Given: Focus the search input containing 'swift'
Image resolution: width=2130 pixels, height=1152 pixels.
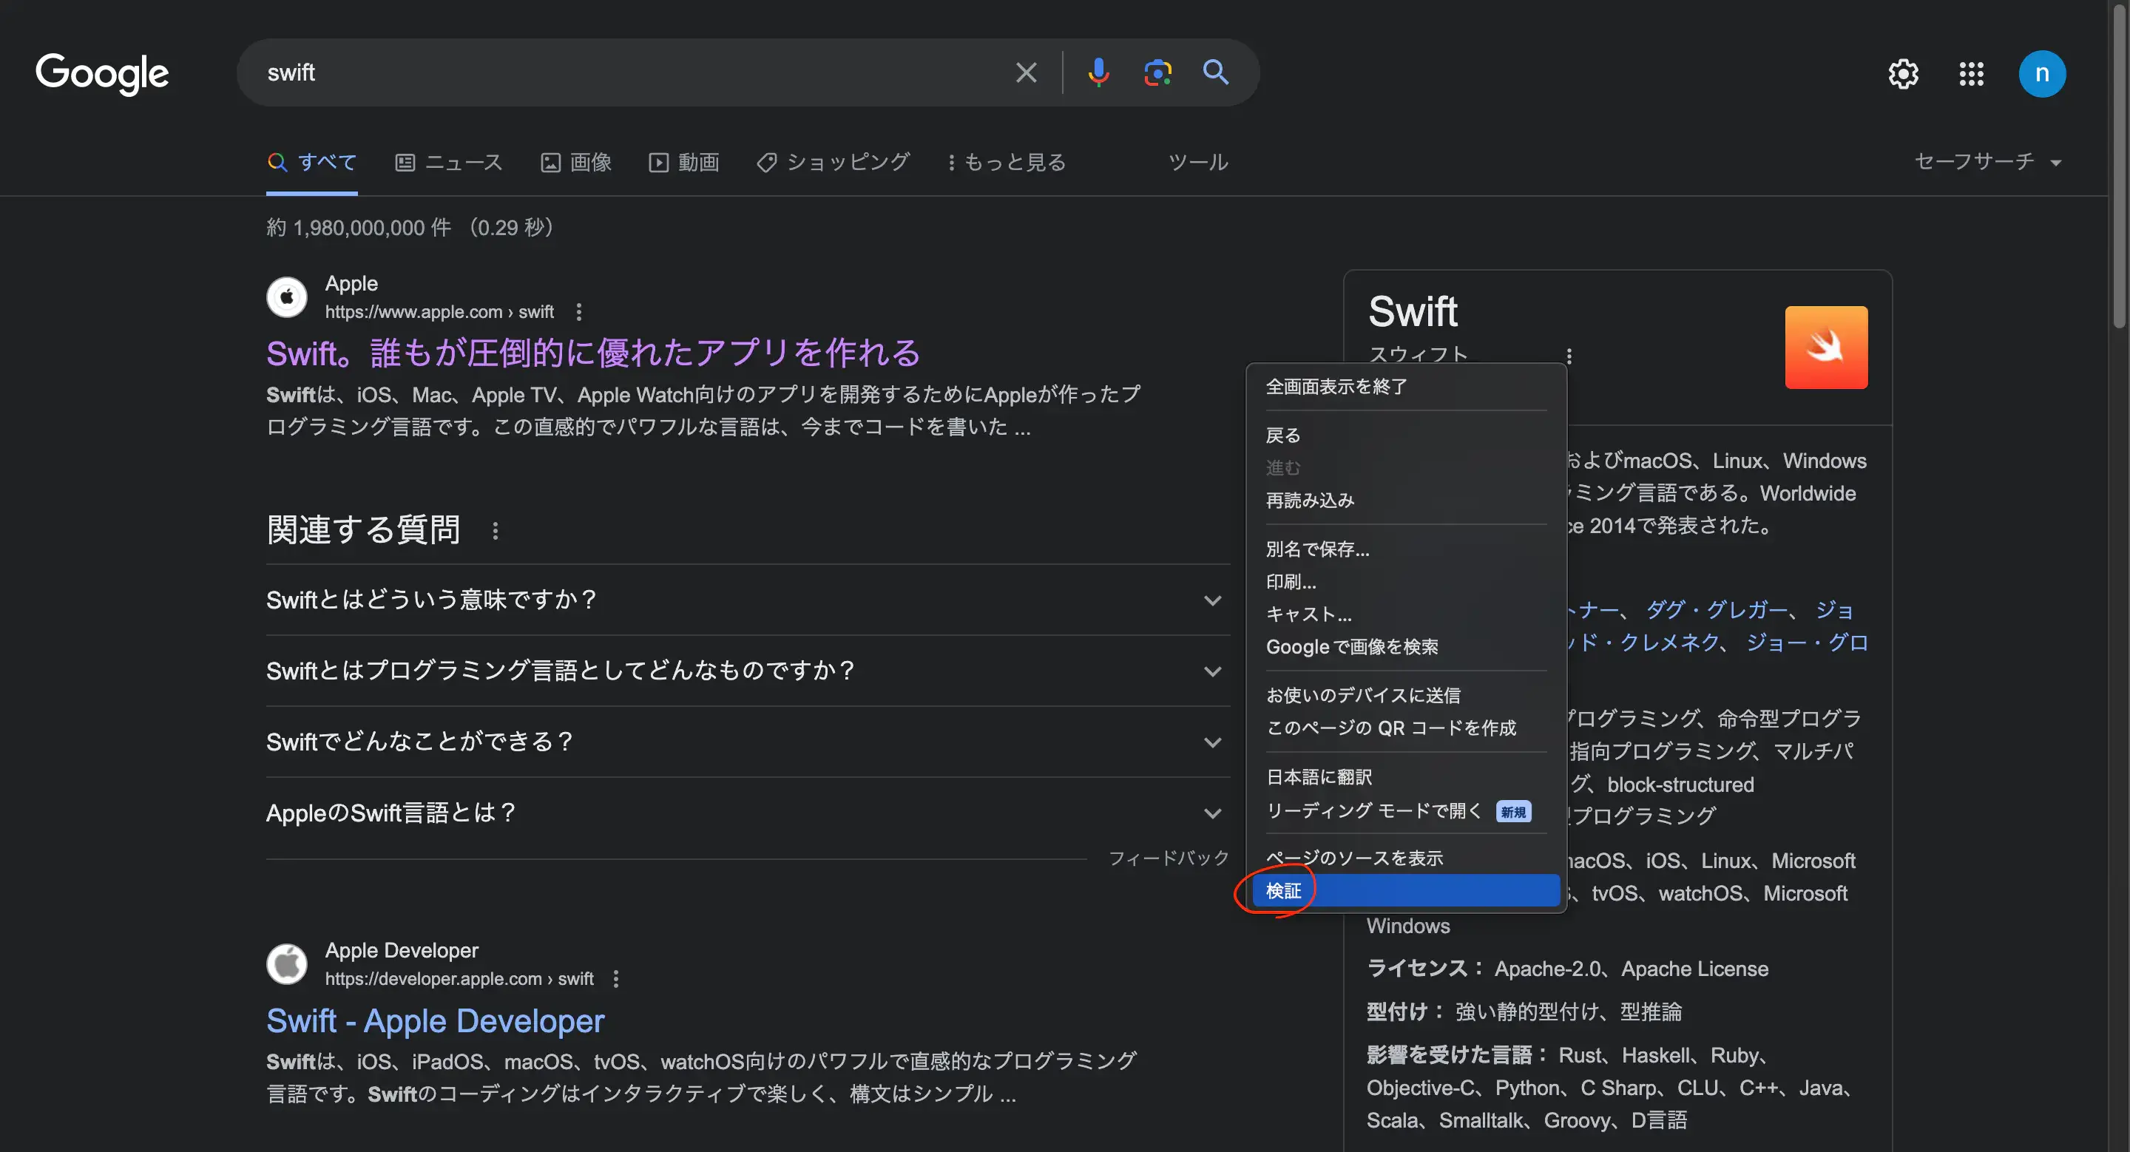Looking at the screenshot, I should tap(629, 72).
